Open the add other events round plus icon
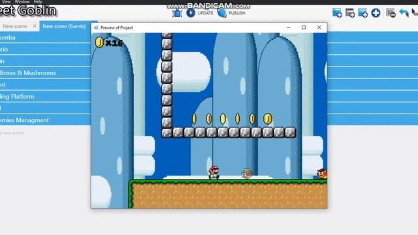Viewport: 418px width, 235px height. (x=376, y=13)
